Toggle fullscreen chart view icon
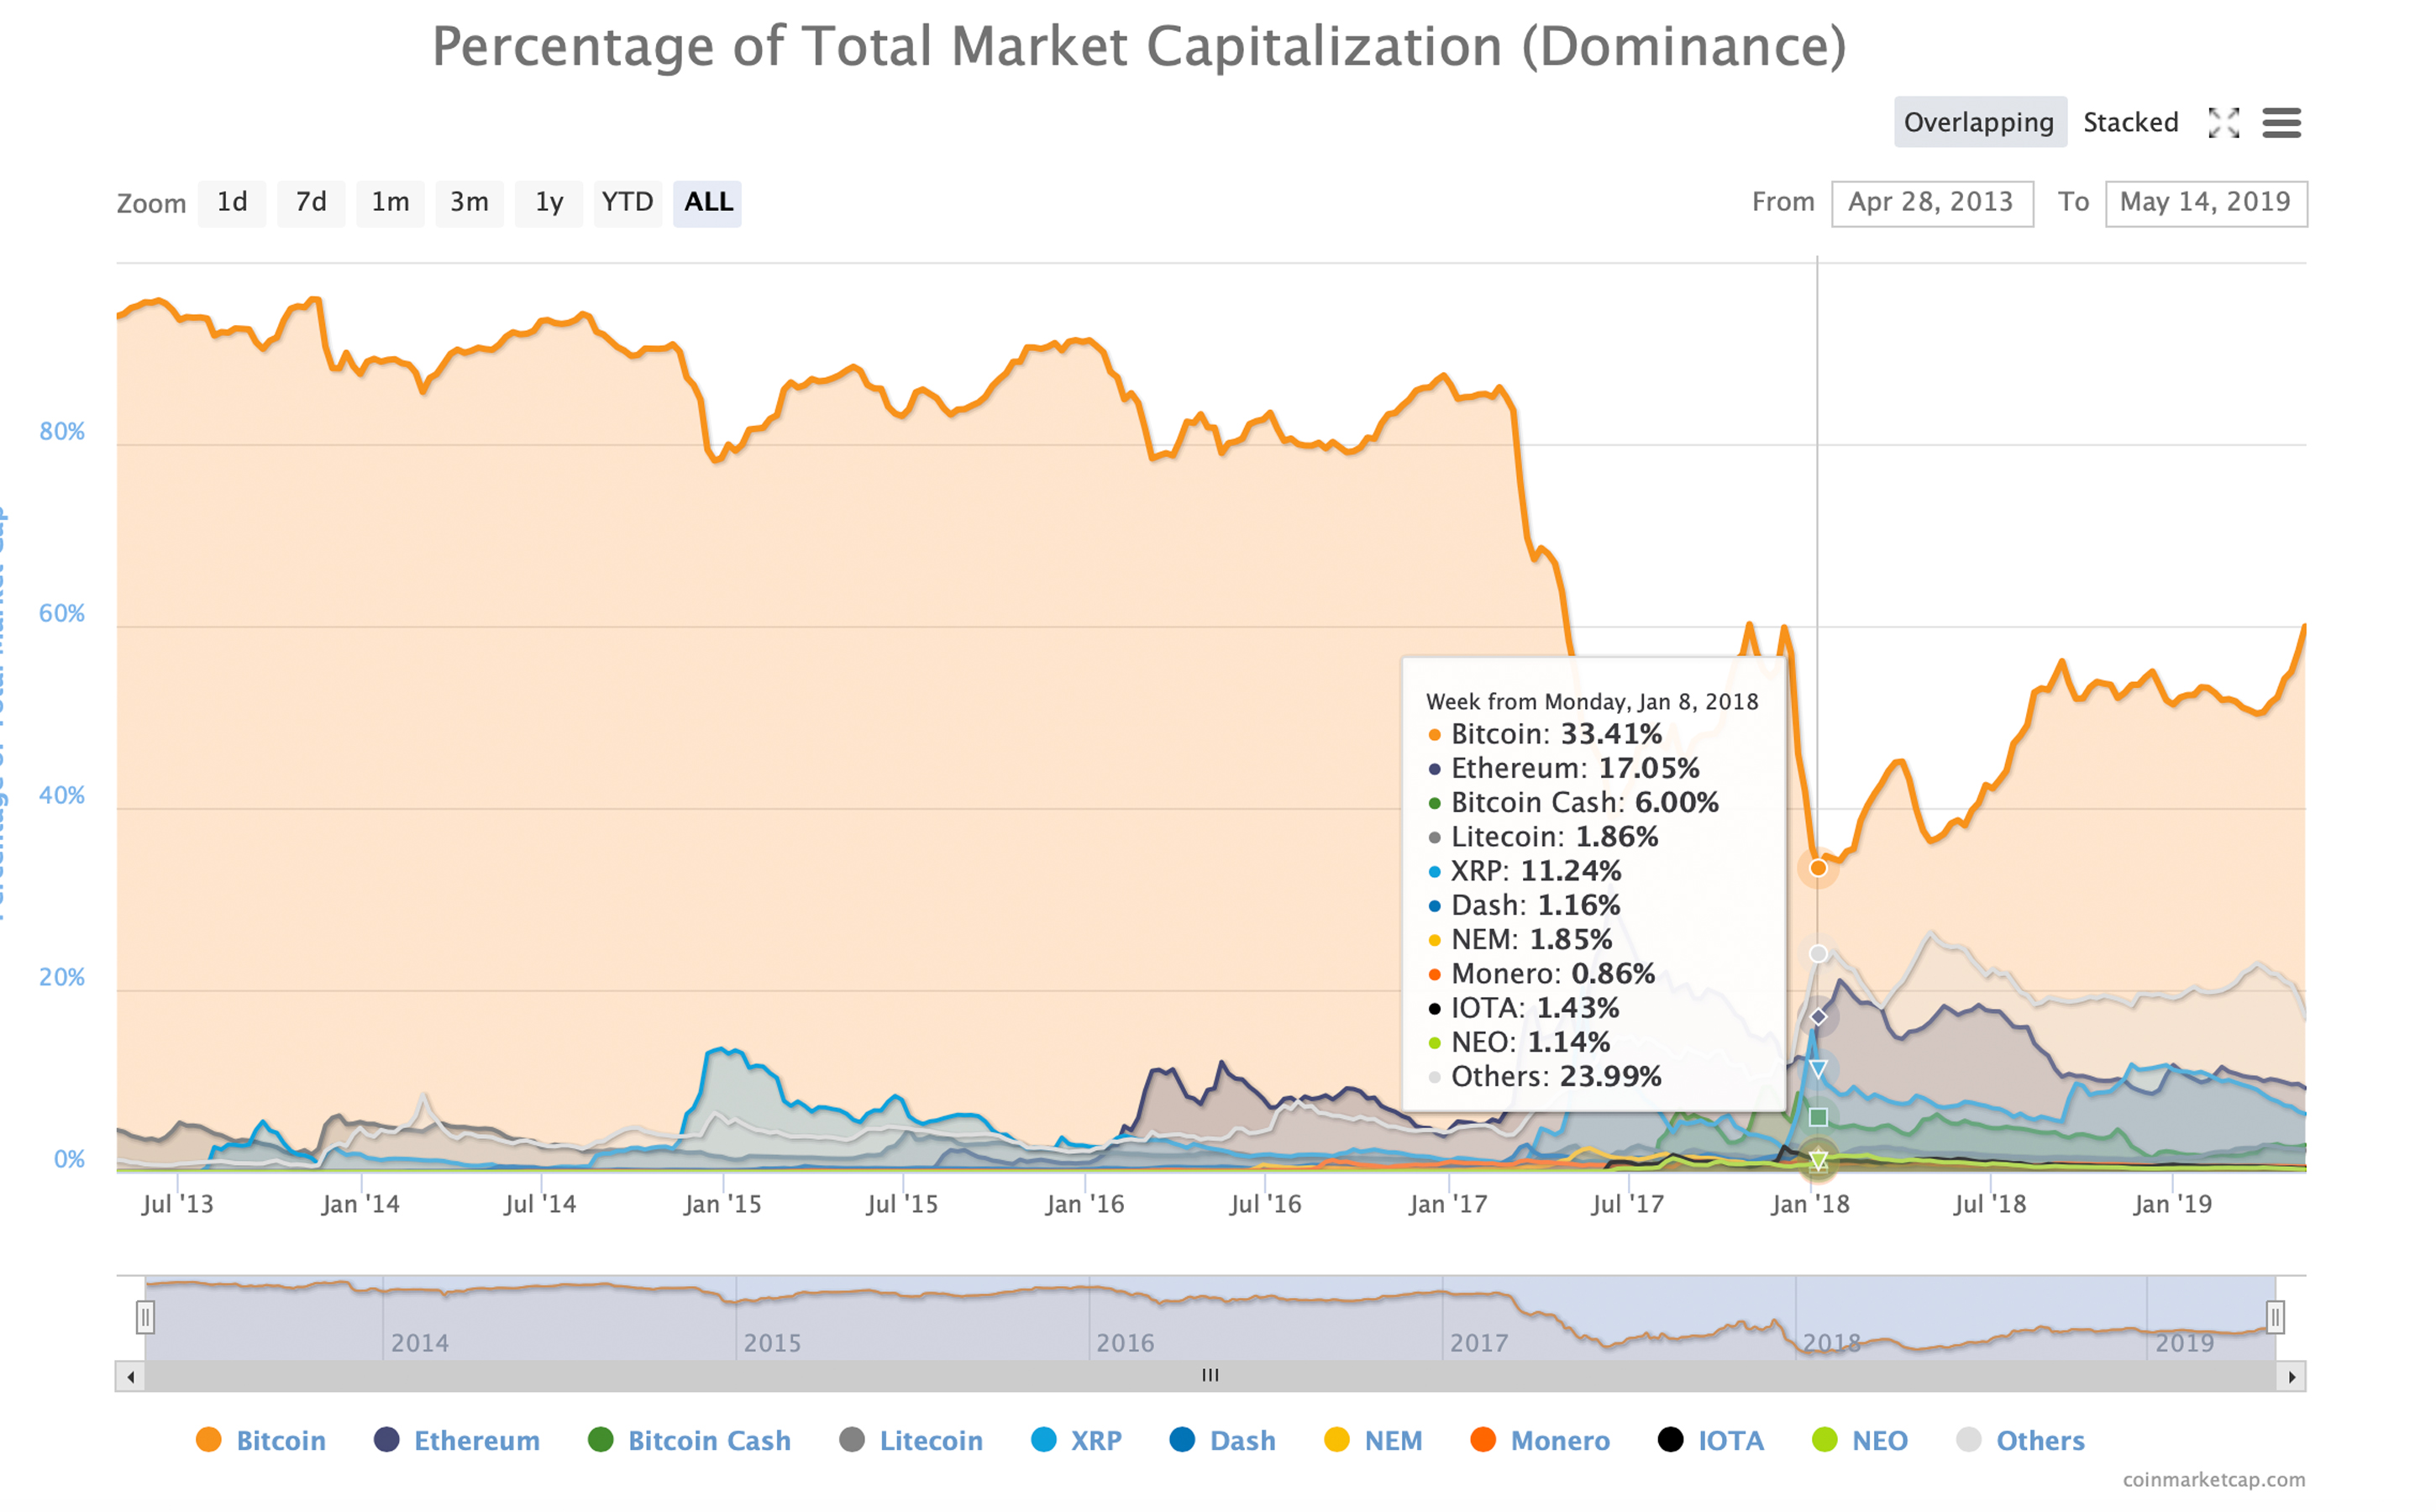Image resolution: width=2436 pixels, height=1512 pixels. (2224, 123)
